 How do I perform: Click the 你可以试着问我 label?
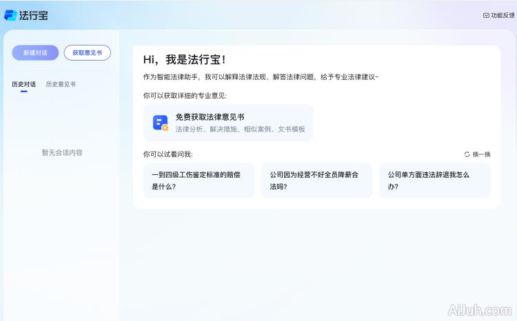click(x=168, y=154)
